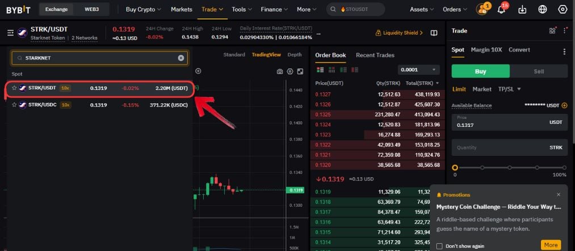
Task: Click the deposit plus icon next to USDT balance
Action: coord(564,105)
